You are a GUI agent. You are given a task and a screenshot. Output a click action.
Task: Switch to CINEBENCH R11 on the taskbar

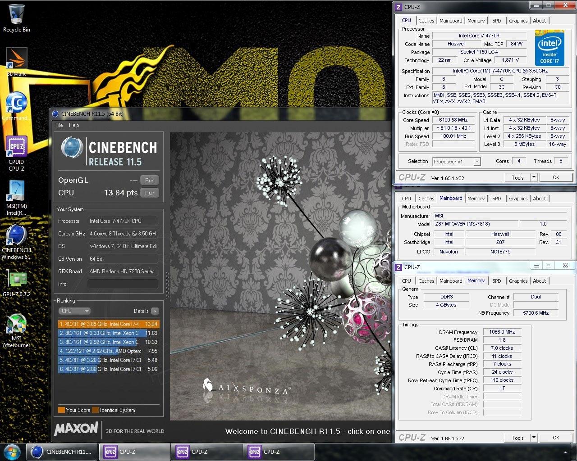62,452
